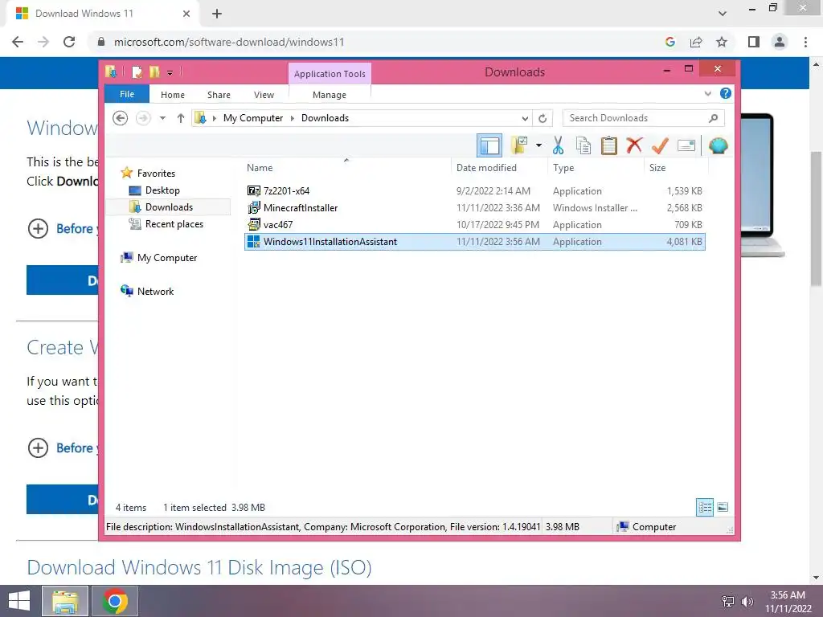Select Network in the navigation pane
The height and width of the screenshot is (617, 823).
click(x=155, y=291)
